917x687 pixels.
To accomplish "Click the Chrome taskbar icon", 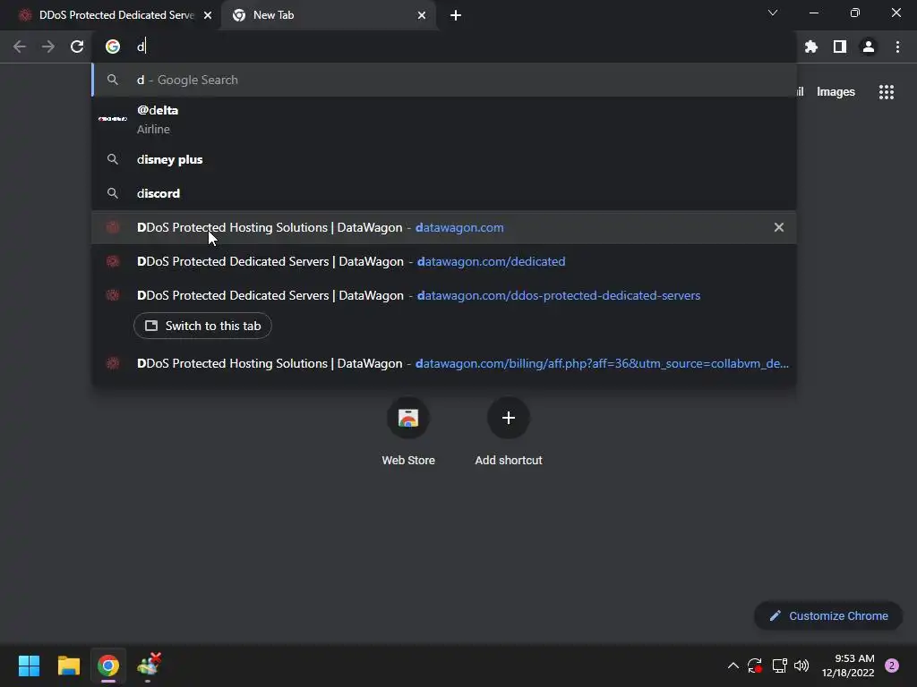I will [x=108, y=666].
